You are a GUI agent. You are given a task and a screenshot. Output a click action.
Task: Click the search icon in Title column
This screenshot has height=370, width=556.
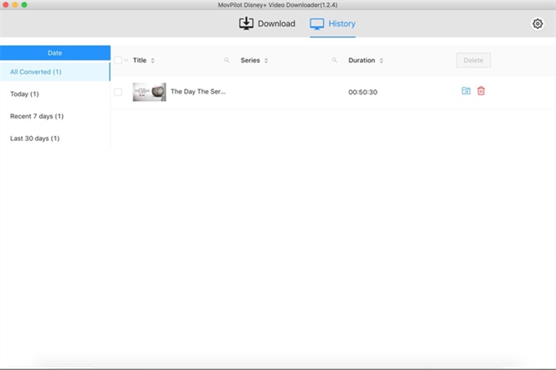227,60
